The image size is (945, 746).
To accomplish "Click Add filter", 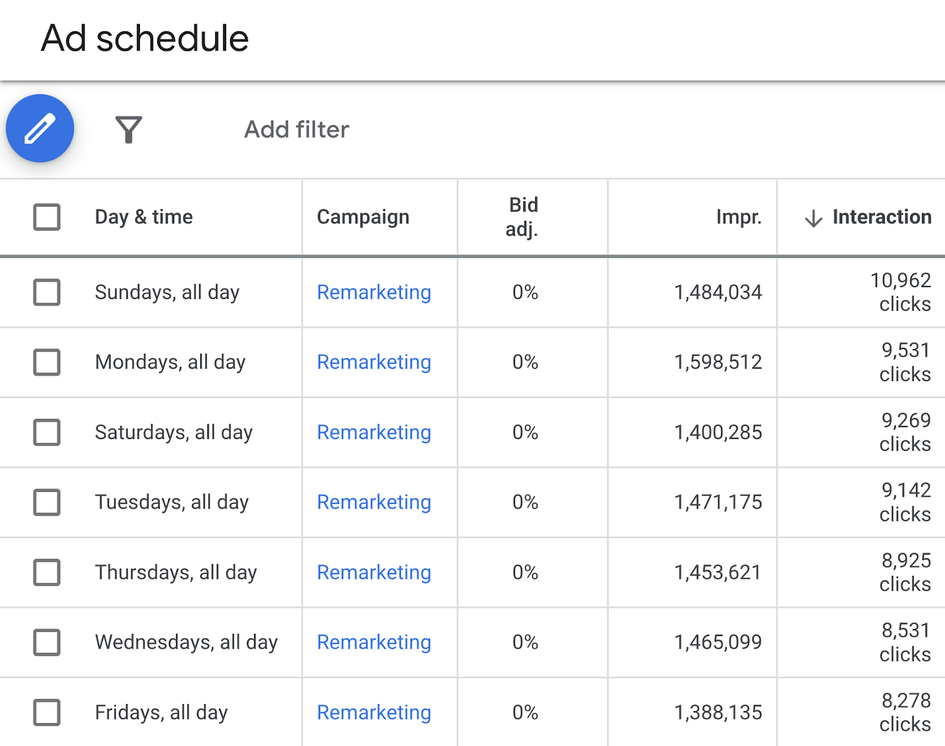I will pos(295,129).
